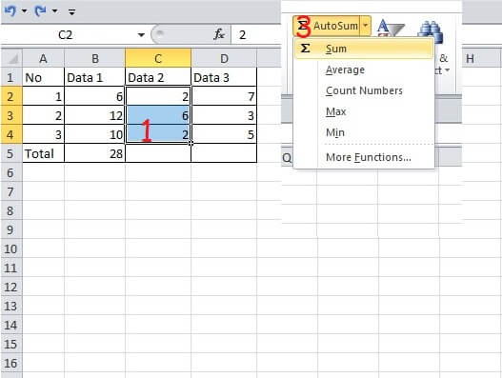Select row 13 header

pyautogui.click(x=11, y=306)
